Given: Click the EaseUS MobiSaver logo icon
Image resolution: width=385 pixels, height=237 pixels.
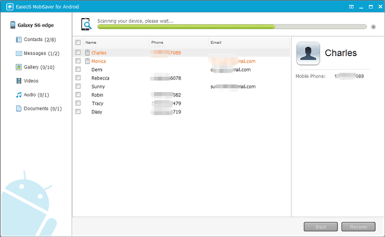Looking at the screenshot, I should (x=10, y=7).
